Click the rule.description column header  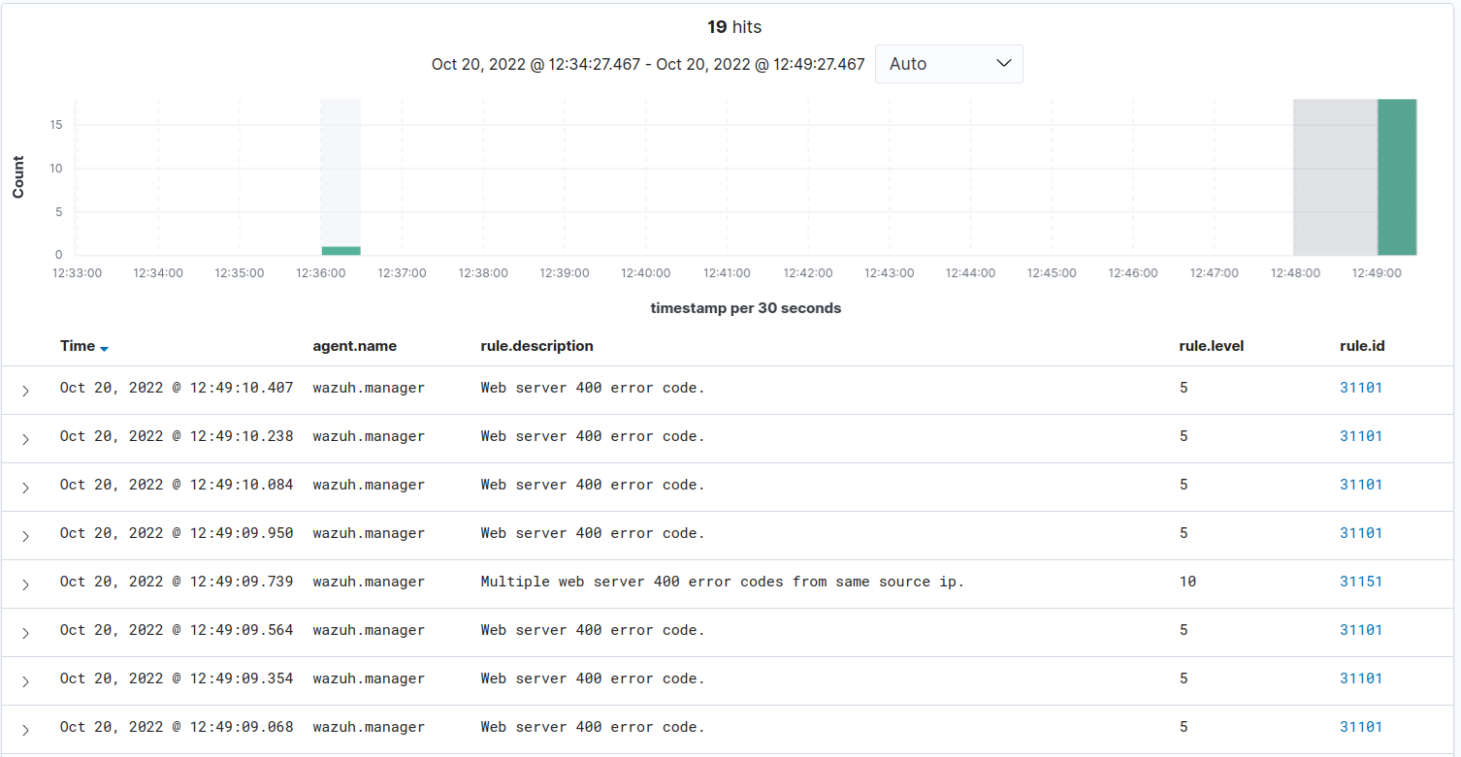coord(536,346)
